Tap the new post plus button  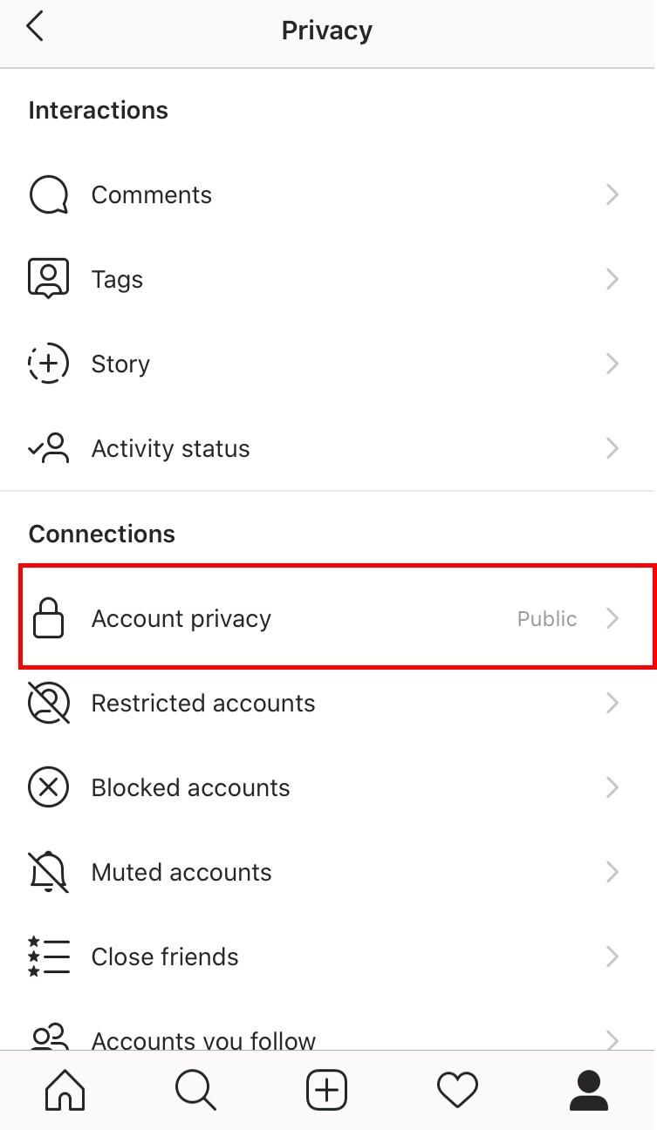[x=327, y=1091]
